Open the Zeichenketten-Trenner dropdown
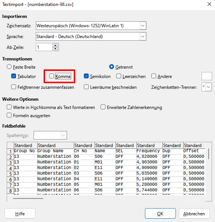Viewport: 215px width, 222px height. [x=208, y=87]
